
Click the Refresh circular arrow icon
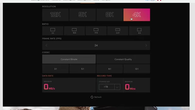(92, 97)
